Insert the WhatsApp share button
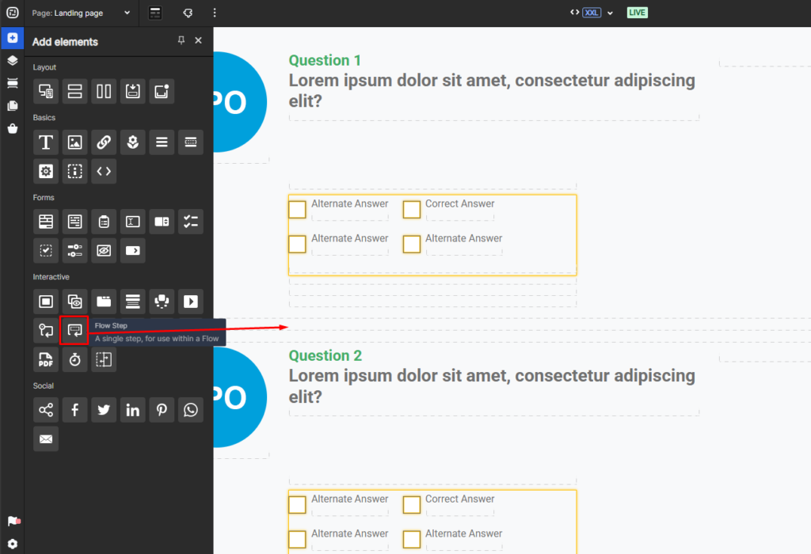The image size is (811, 554). (x=191, y=410)
